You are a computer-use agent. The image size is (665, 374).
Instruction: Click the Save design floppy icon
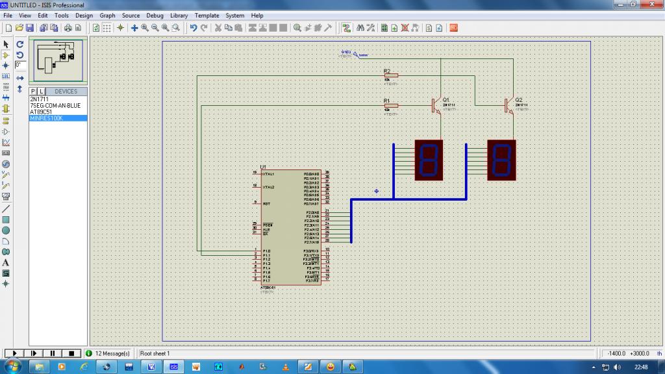(x=29, y=28)
